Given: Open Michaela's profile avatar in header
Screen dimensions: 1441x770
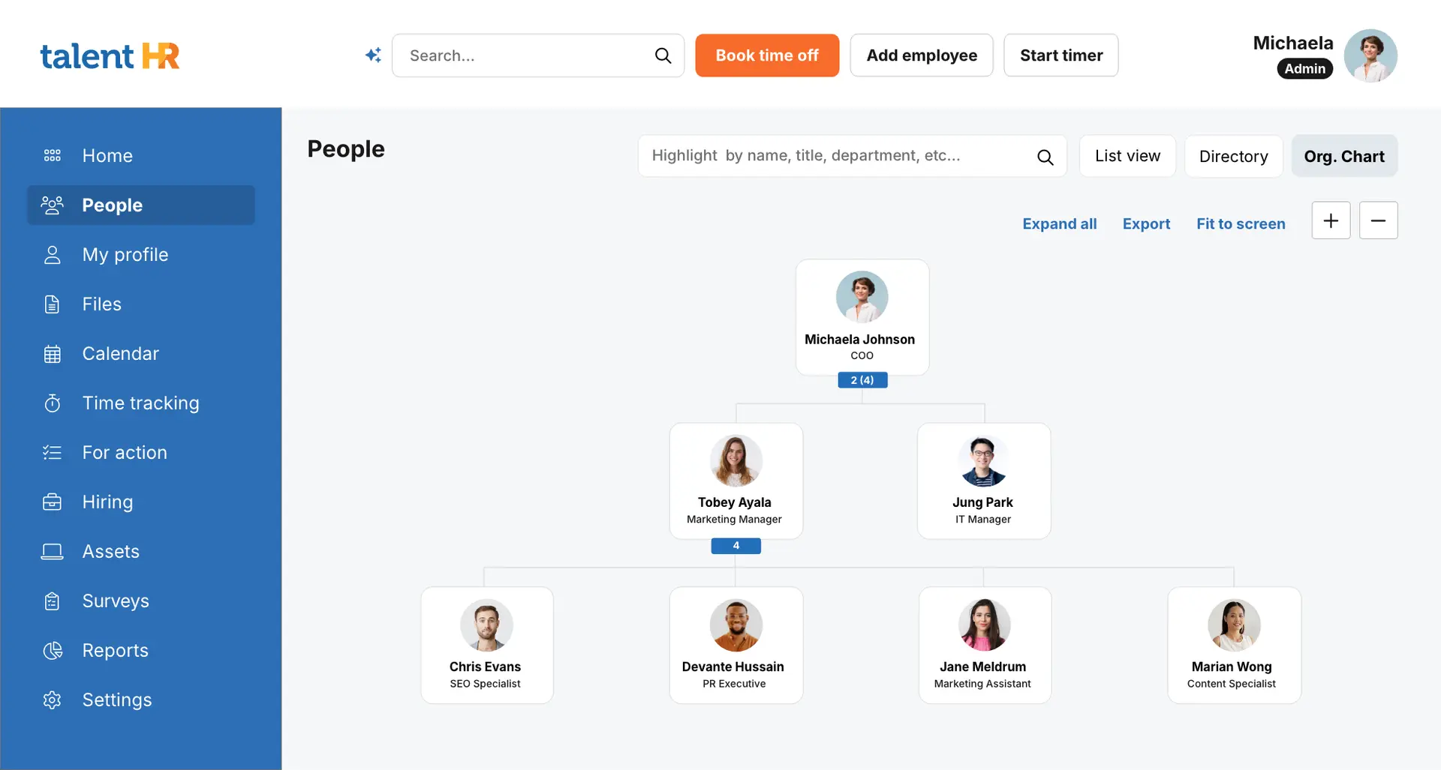Looking at the screenshot, I should [x=1370, y=55].
